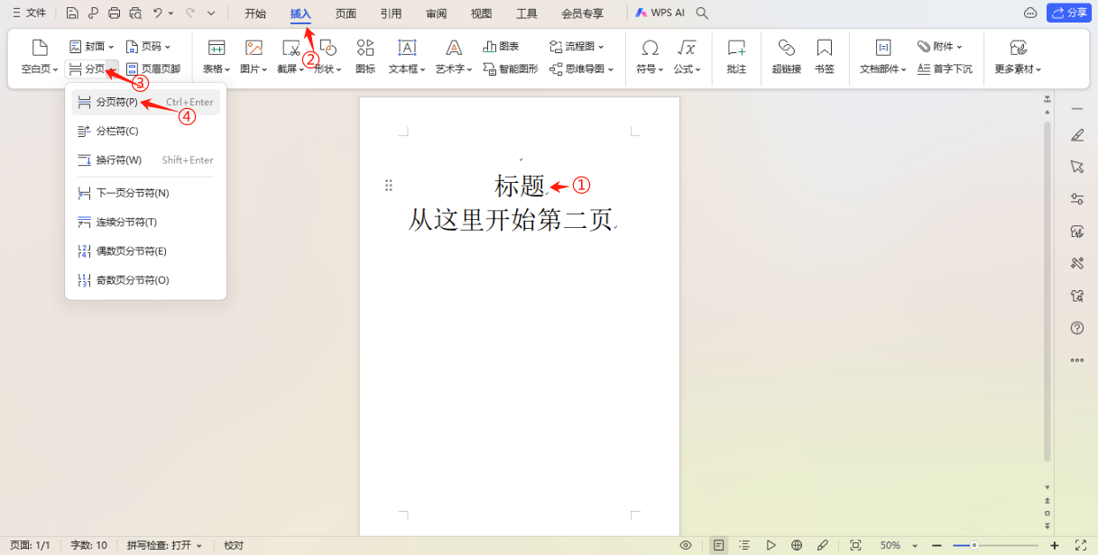1098x555 pixels.
Task: Click the selection arrow icon in right sidebar
Action: click(x=1077, y=167)
